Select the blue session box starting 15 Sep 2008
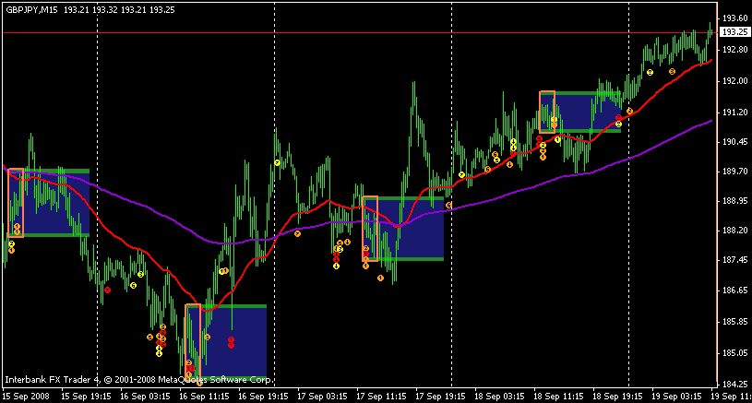Image resolution: width=752 pixels, height=403 pixels. click(x=49, y=203)
